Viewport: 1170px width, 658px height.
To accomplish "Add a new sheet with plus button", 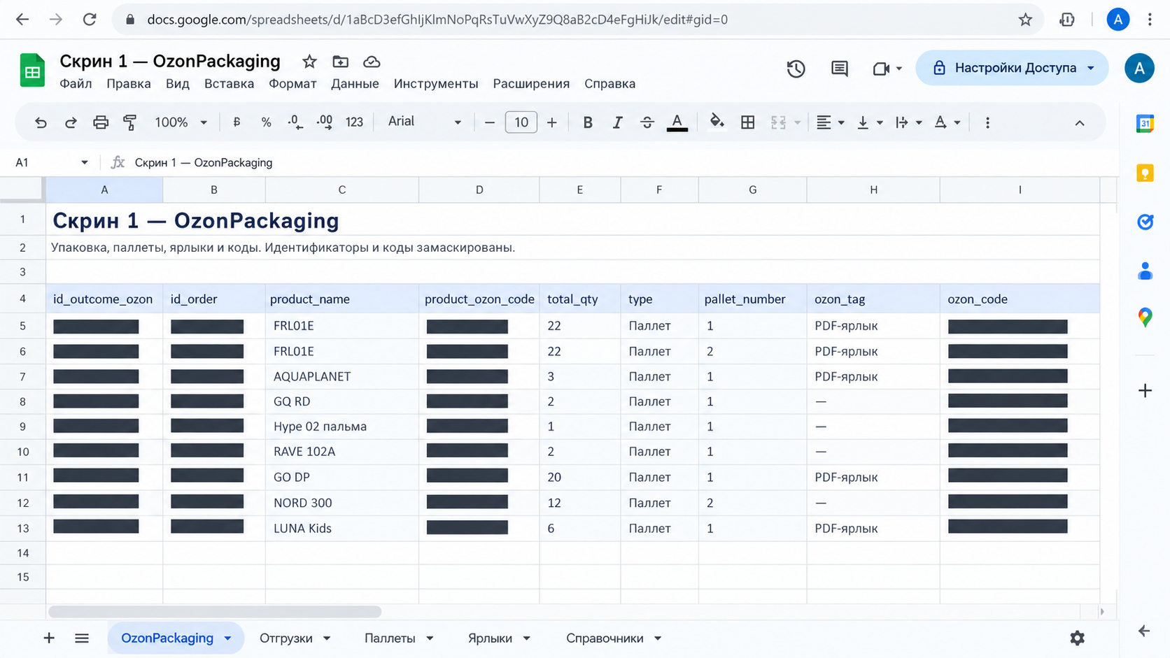I will (49, 638).
